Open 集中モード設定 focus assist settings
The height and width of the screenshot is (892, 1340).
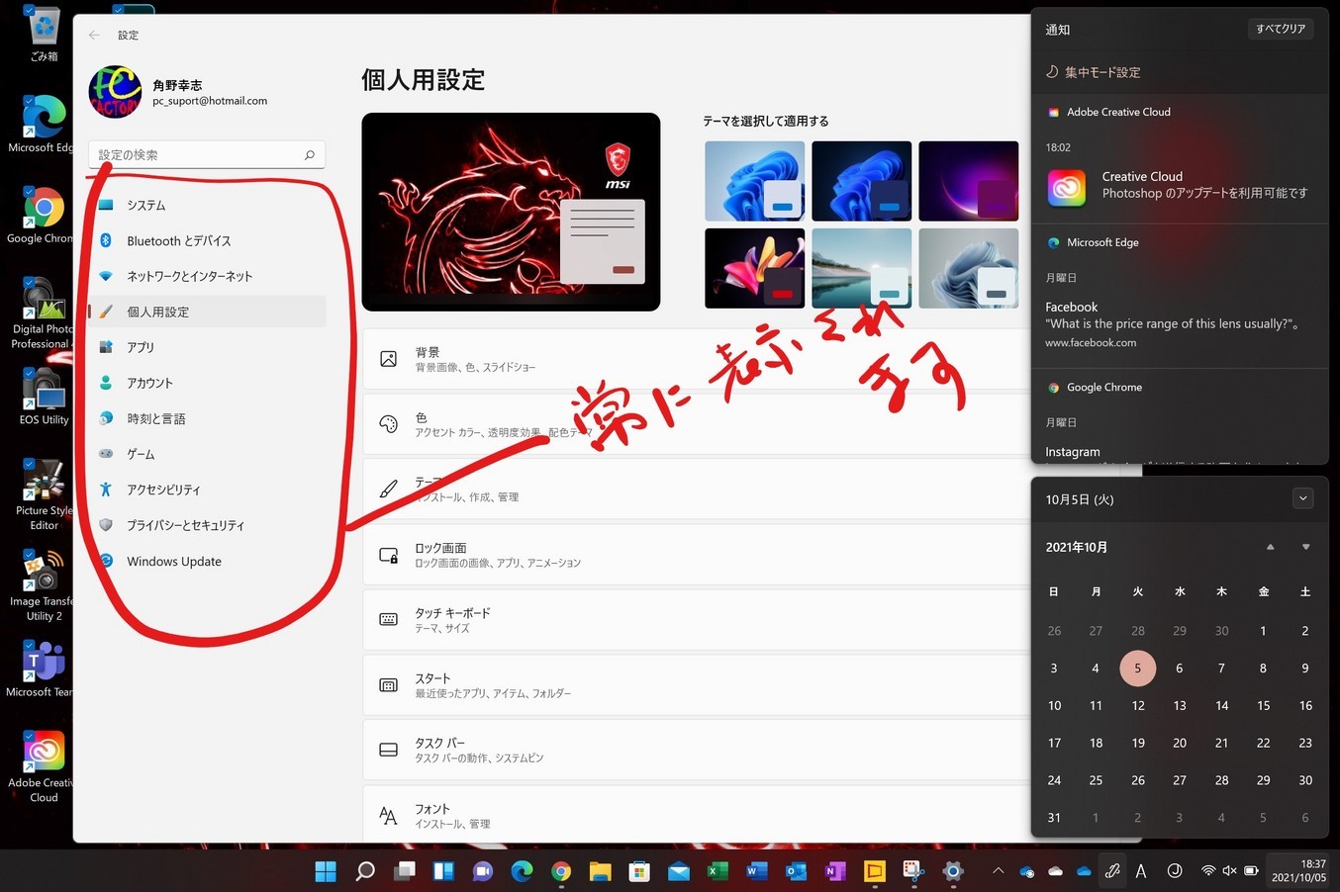pos(1094,72)
